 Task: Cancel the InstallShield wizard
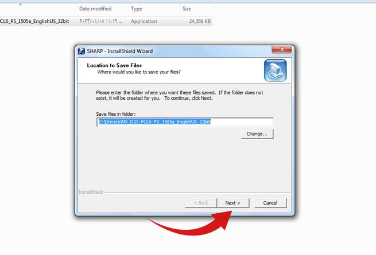(270, 203)
